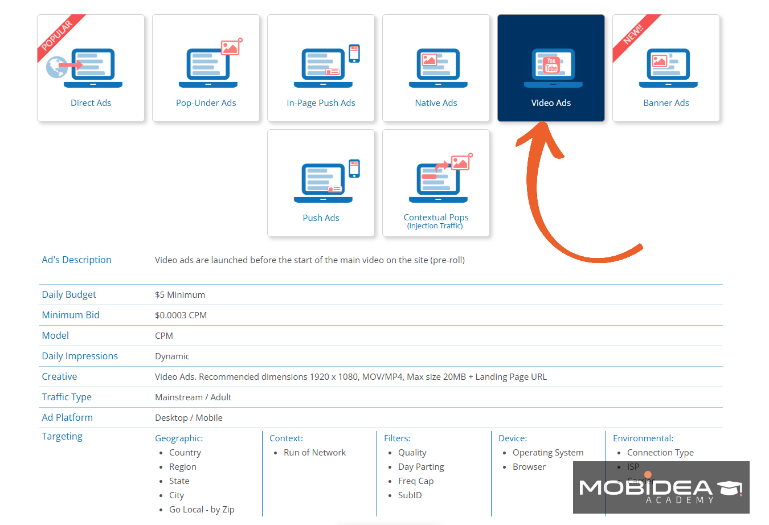Click the Quality filter item
This screenshot has height=525, width=769.
coord(412,453)
